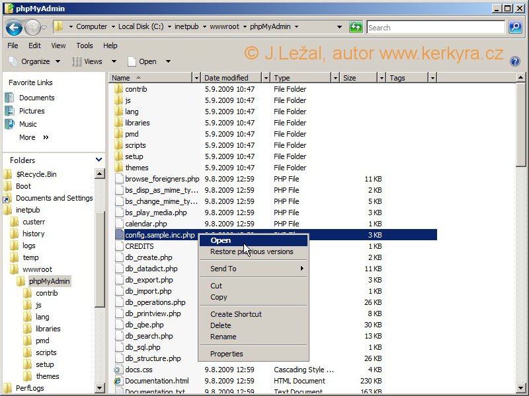529x396 pixels.
Task: Select Properties in the context menu
Action: click(227, 354)
